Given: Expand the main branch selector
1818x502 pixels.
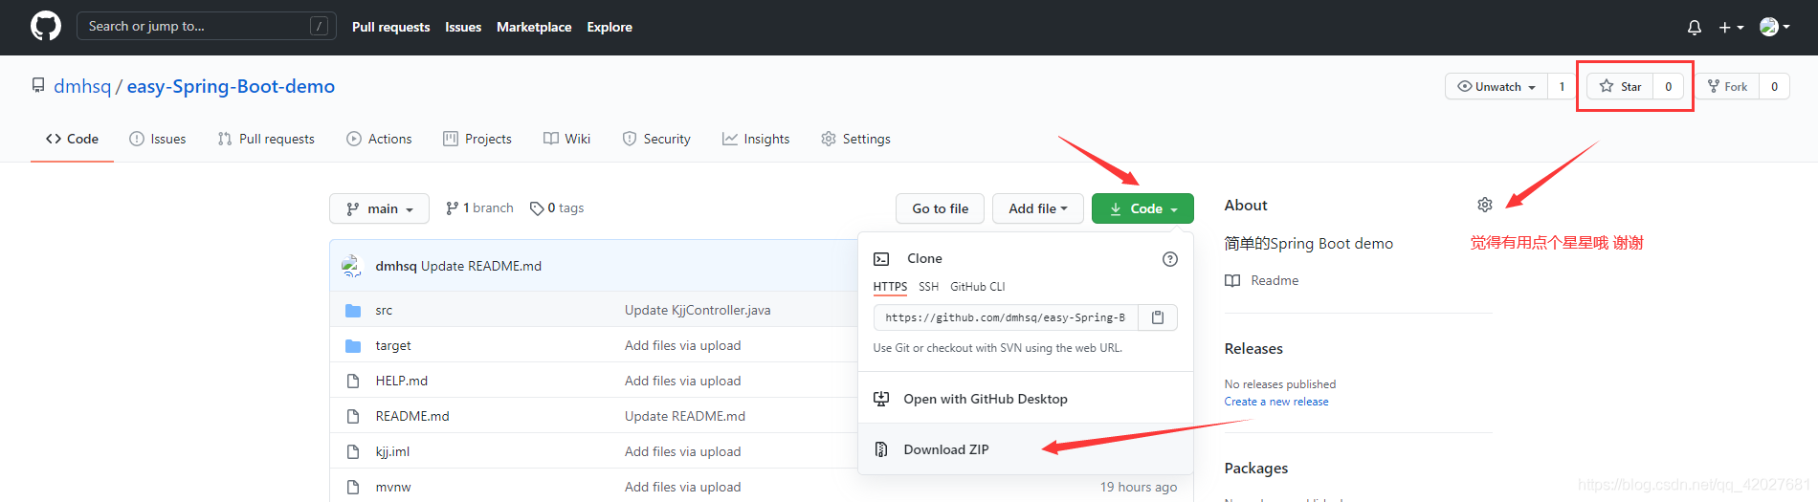Looking at the screenshot, I should (x=380, y=208).
